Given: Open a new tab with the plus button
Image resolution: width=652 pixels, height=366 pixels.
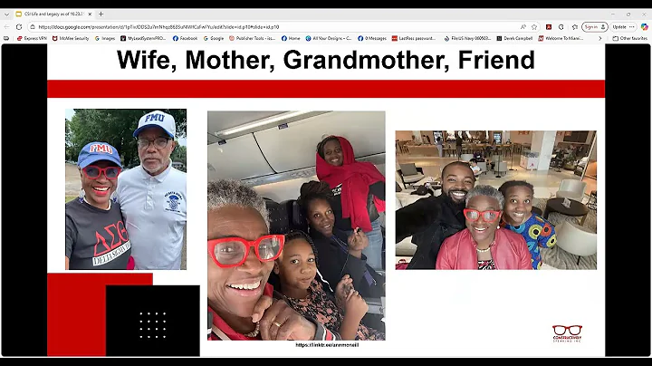Looking at the screenshot, I should click(x=101, y=14).
